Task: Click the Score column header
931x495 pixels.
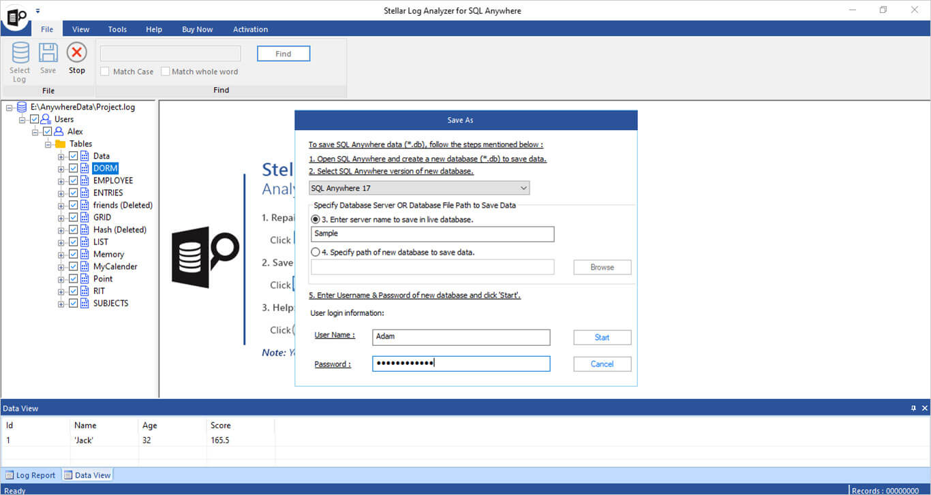Action: point(241,426)
